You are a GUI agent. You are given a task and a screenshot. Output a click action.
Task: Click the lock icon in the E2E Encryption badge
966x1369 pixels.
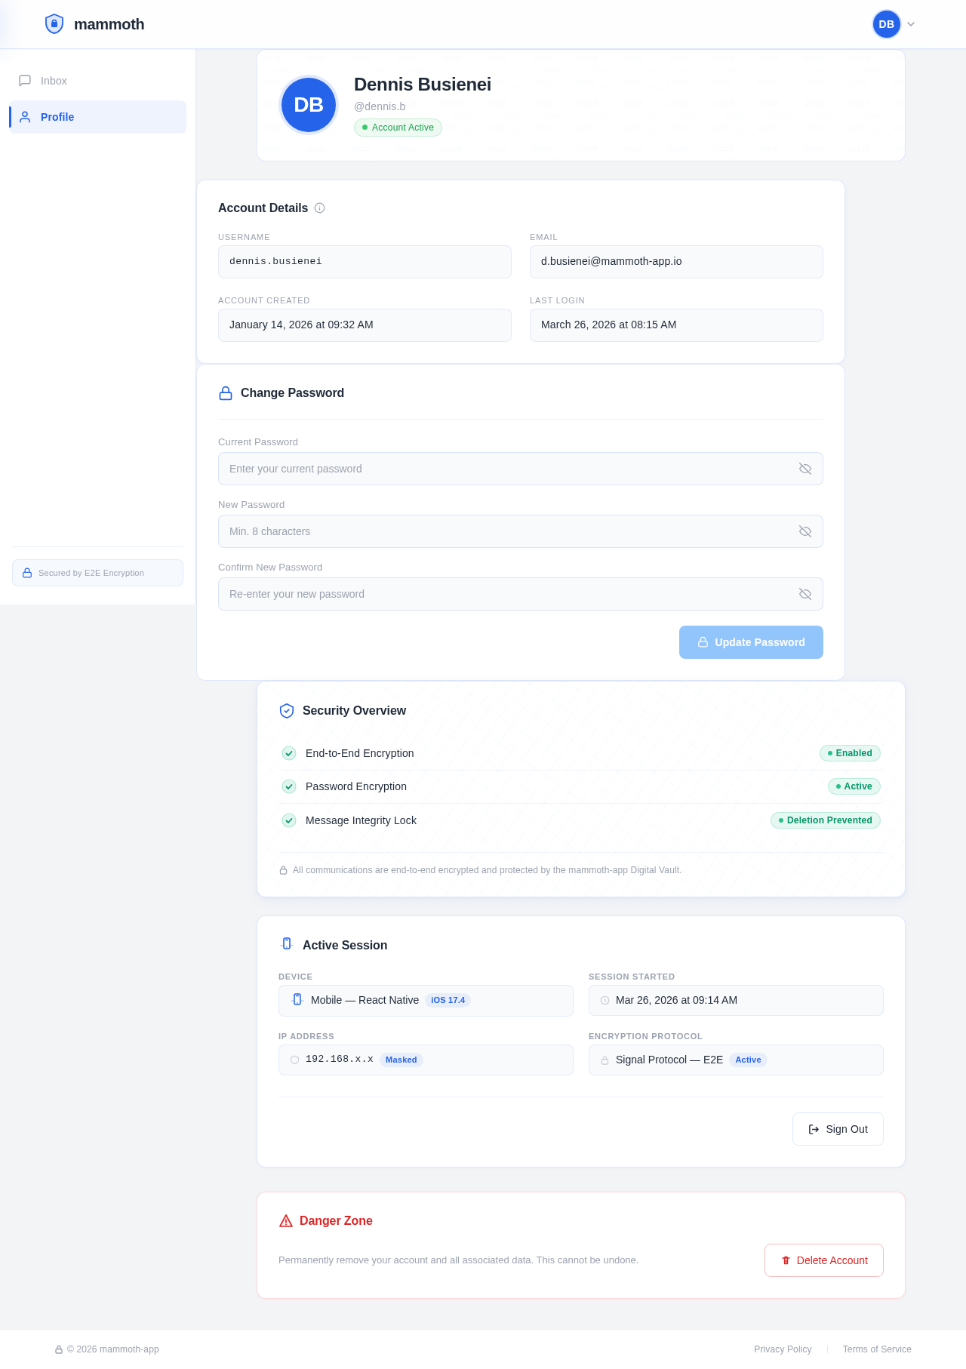click(x=27, y=573)
